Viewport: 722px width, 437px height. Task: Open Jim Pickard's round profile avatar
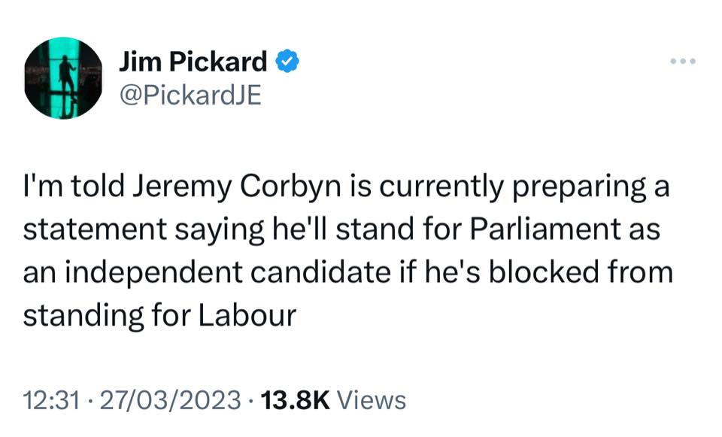point(63,78)
